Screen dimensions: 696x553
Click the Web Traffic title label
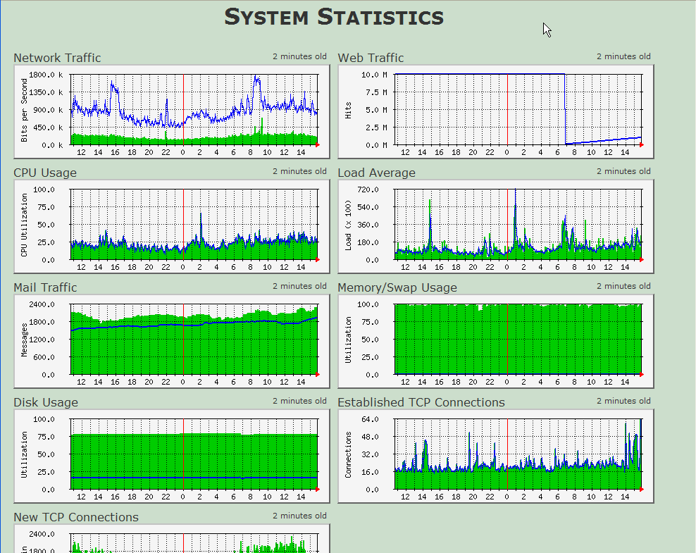point(371,58)
